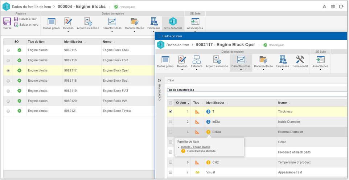Expand Empresas dropdown arrow in family toolbar
The height and width of the screenshot is (180, 349).
click(x=154, y=32)
